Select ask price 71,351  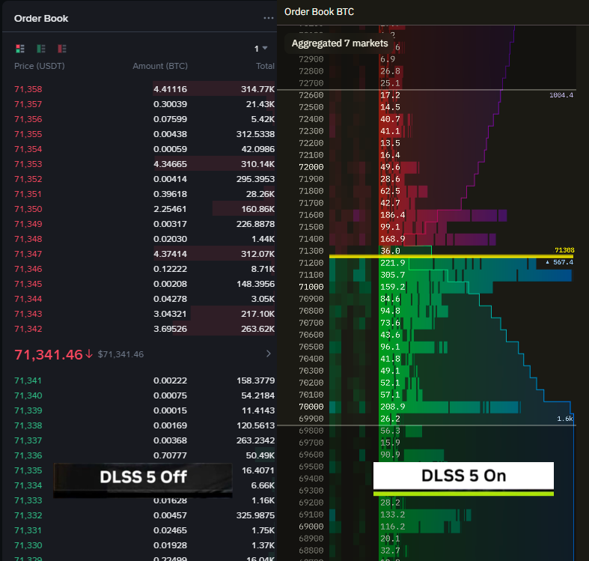click(28, 194)
